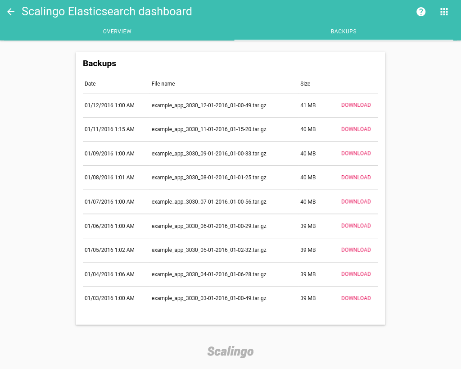This screenshot has width=461, height=369.
Task: Click the Date column header
Action: pos(90,83)
